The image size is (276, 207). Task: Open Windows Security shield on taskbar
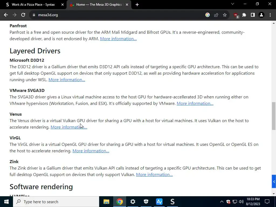click(x=146, y=202)
